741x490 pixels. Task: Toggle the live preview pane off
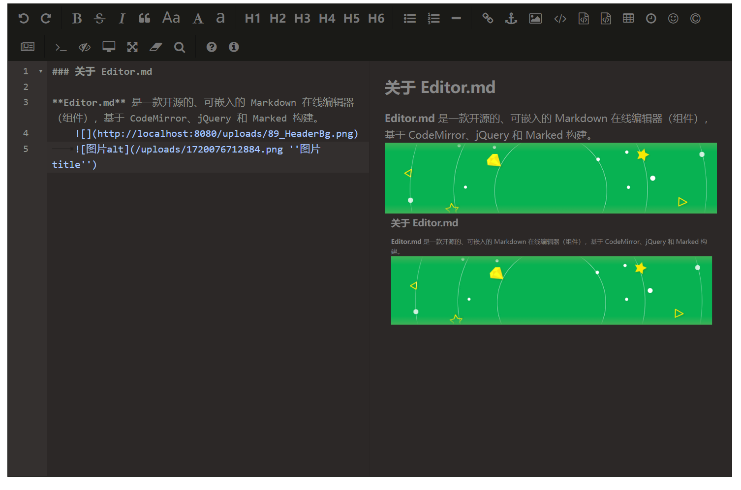85,47
